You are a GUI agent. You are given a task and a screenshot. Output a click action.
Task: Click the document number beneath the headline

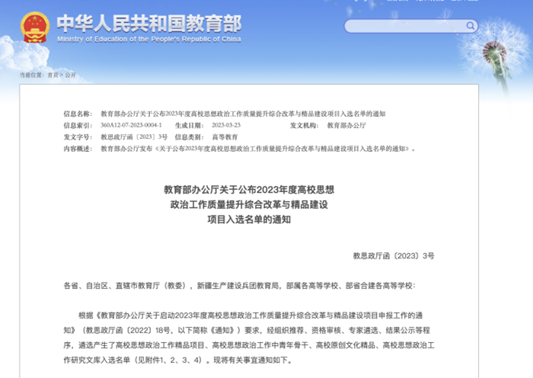coord(394,256)
